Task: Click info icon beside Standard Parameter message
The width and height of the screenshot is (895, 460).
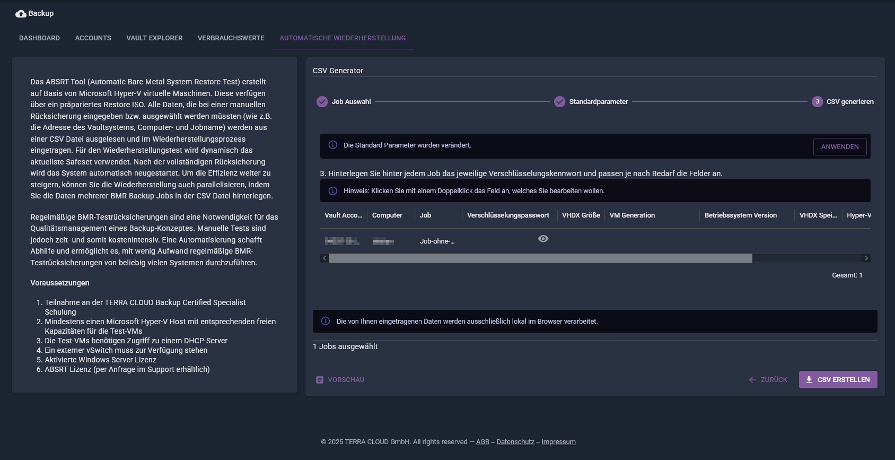Action: pyautogui.click(x=333, y=145)
